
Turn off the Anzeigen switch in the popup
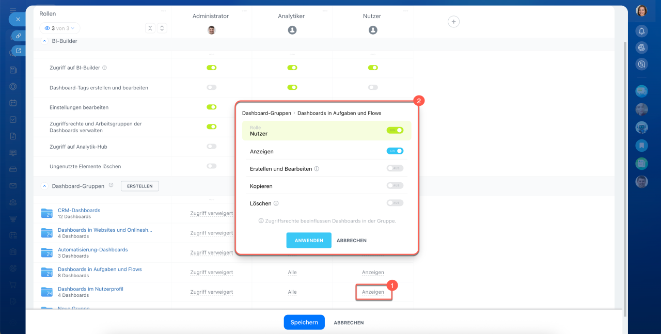(395, 151)
